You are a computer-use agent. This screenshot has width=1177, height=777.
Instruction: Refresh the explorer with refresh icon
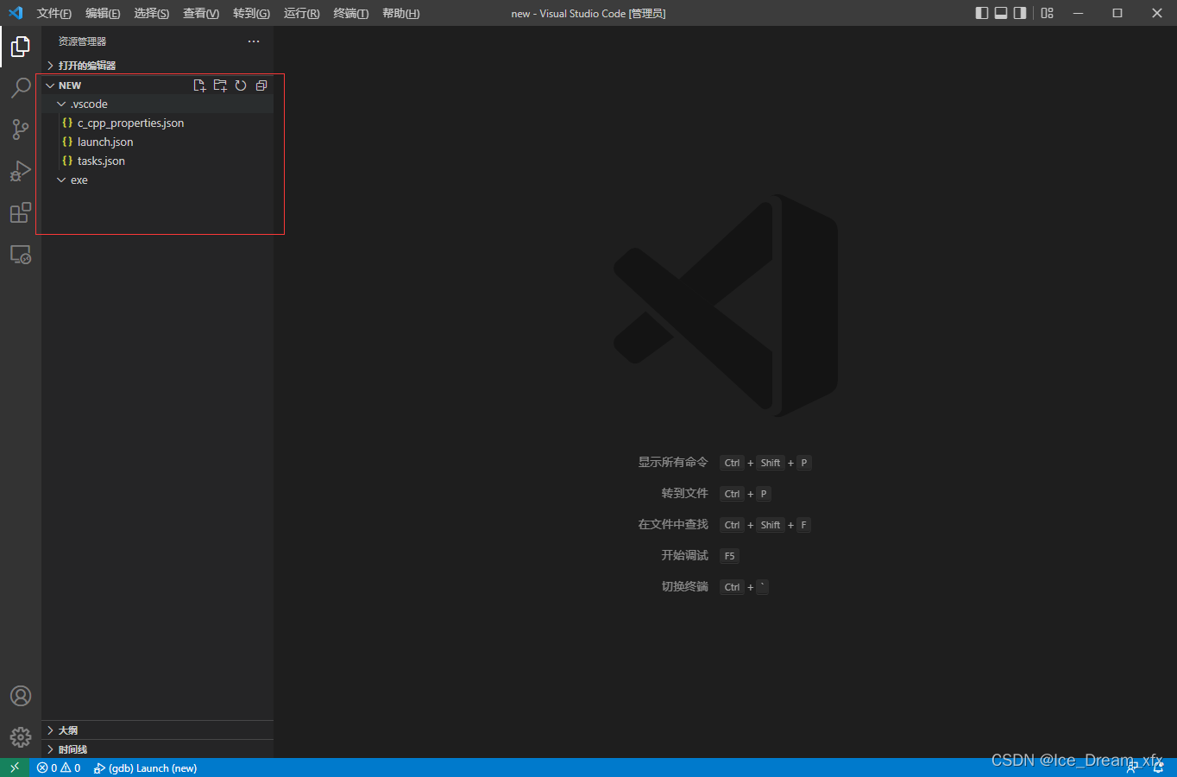coord(241,85)
